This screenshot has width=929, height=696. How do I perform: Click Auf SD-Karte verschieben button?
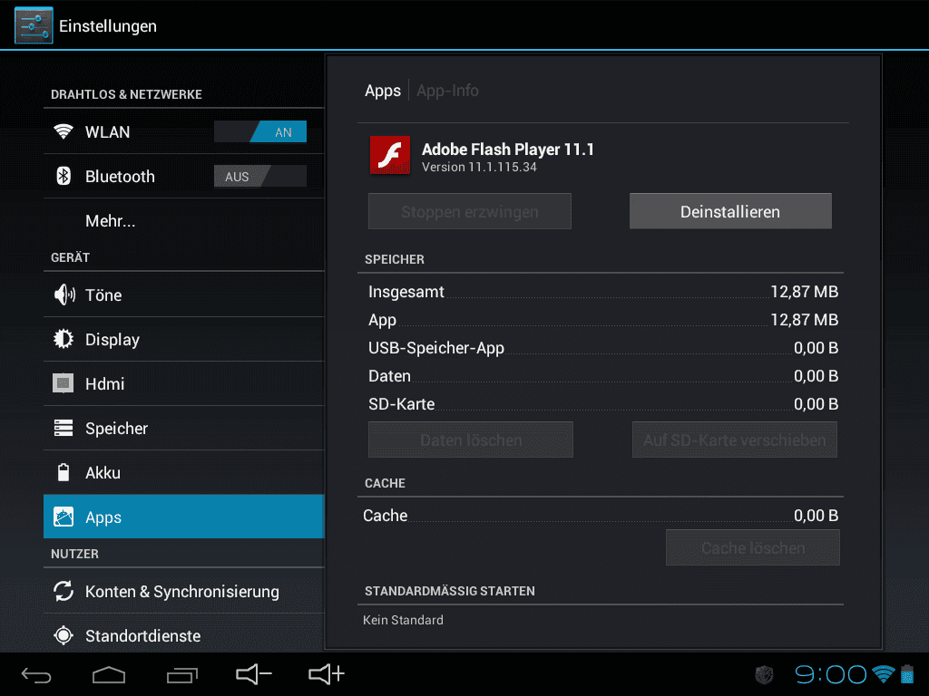pyautogui.click(x=735, y=440)
